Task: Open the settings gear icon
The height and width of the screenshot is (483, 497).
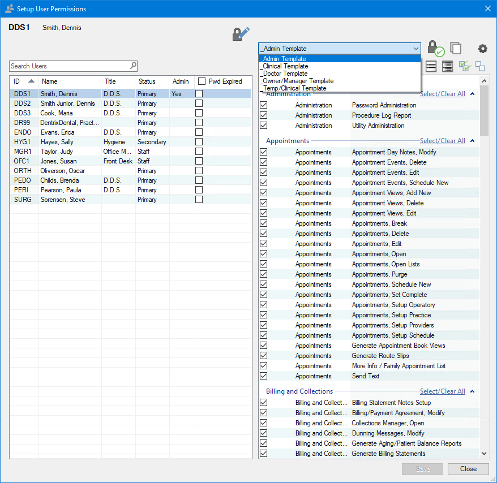Action: point(482,49)
